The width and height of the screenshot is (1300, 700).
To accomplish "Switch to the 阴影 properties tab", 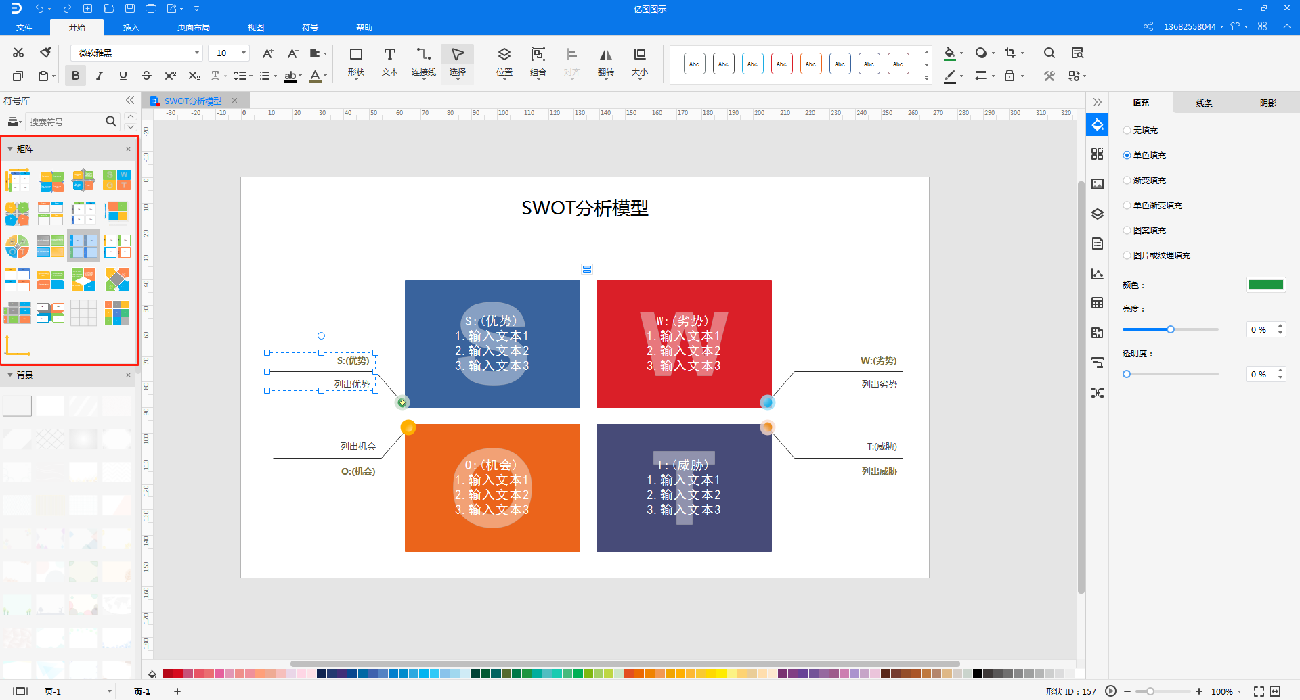I will click(x=1267, y=103).
